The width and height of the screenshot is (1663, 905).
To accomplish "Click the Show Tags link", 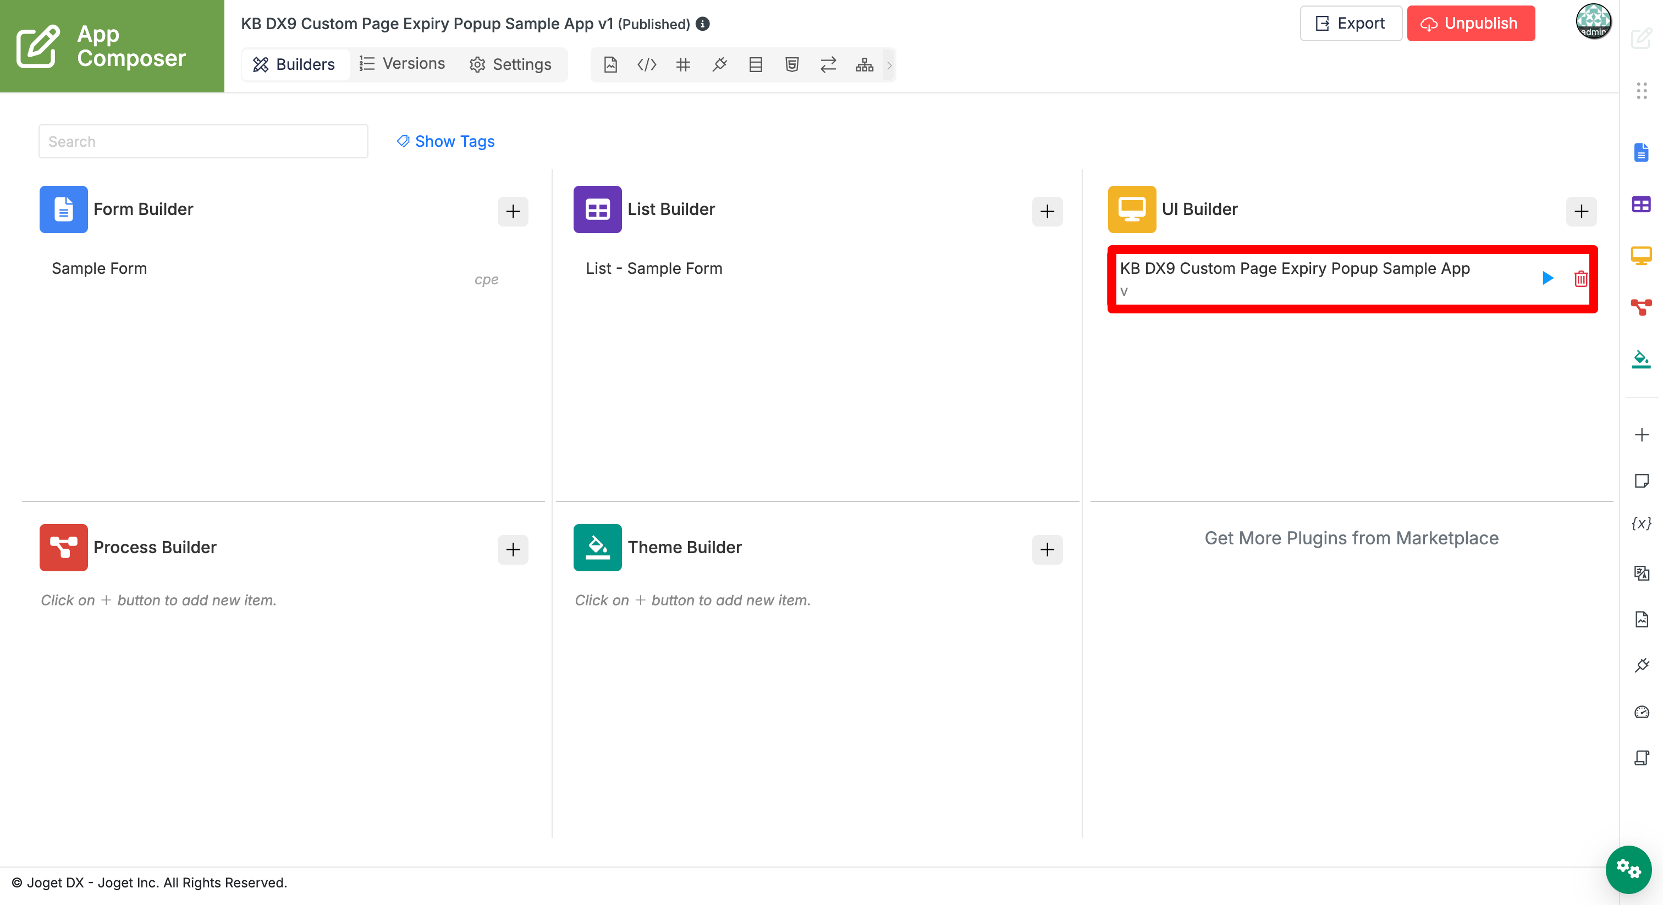I will [445, 141].
